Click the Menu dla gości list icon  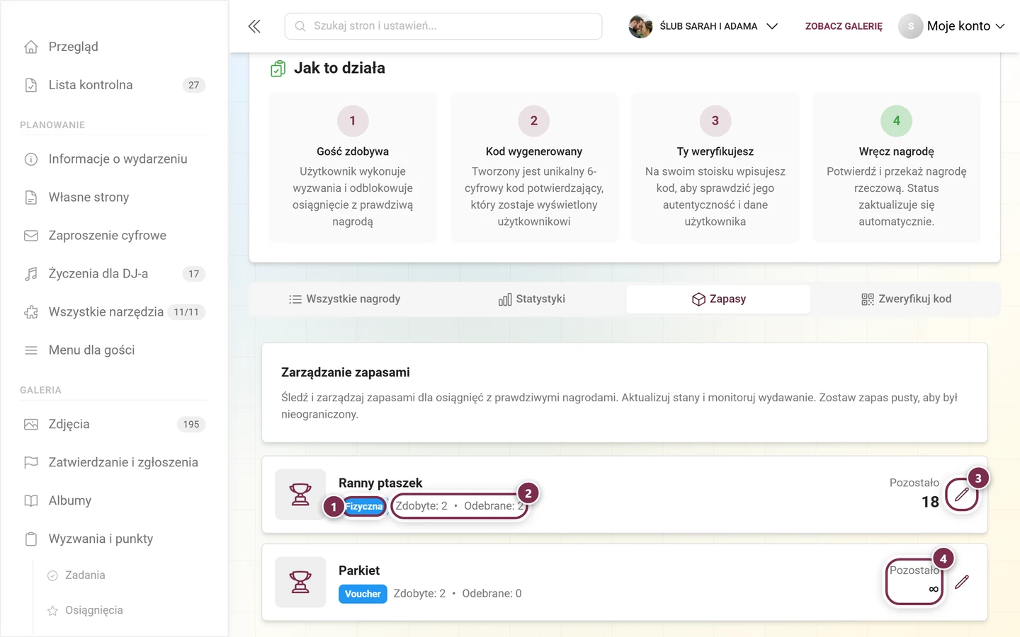click(31, 350)
